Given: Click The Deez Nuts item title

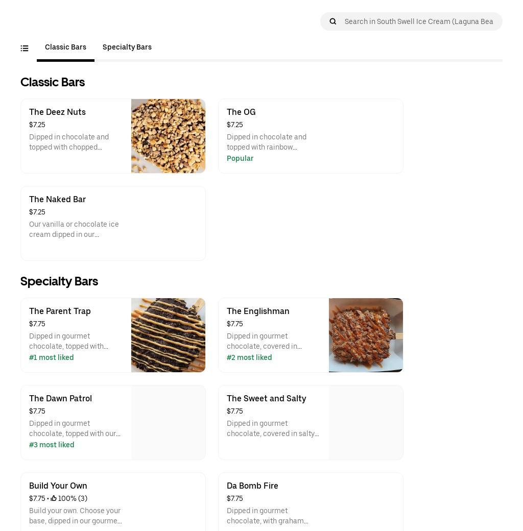Looking at the screenshot, I should coord(57,112).
